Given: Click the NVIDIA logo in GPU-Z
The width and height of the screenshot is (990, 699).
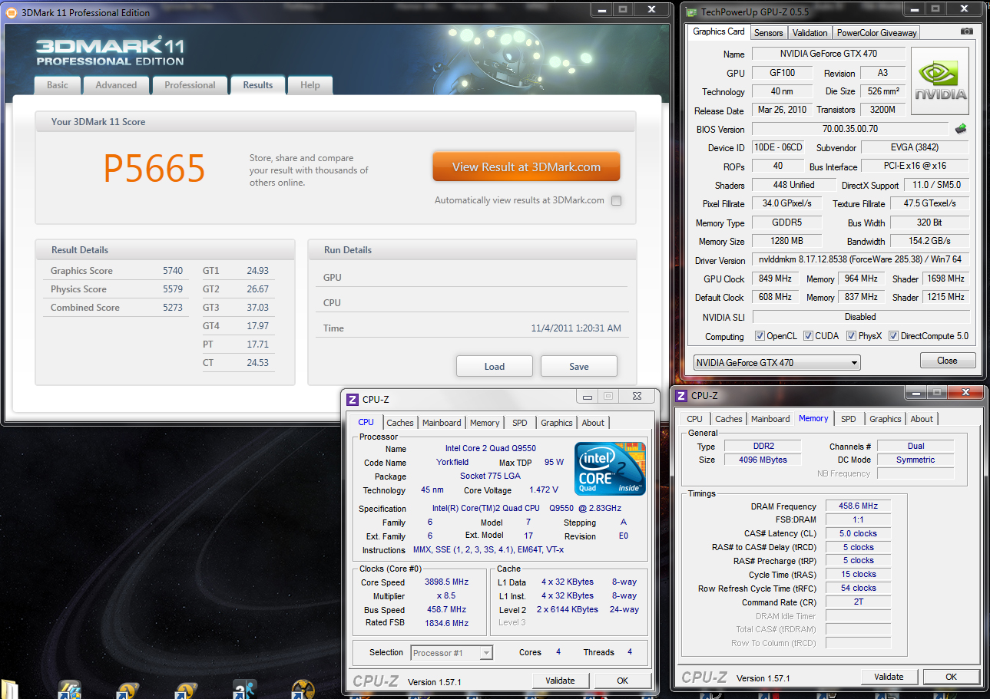Looking at the screenshot, I should pyautogui.click(x=940, y=81).
